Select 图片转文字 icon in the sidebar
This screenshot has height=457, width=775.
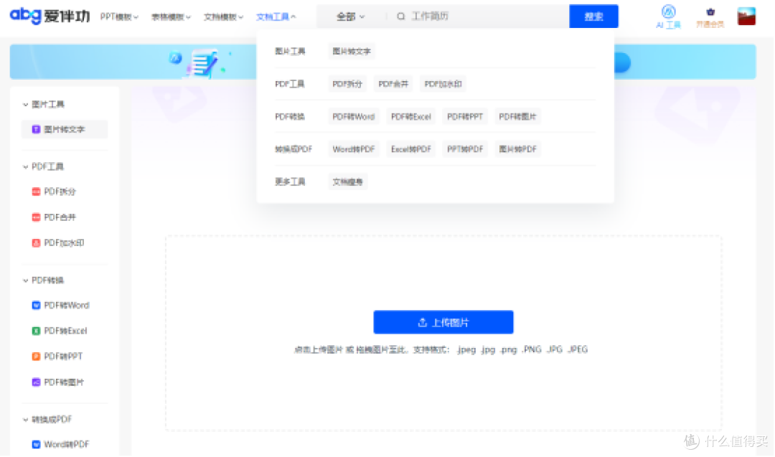(36, 129)
